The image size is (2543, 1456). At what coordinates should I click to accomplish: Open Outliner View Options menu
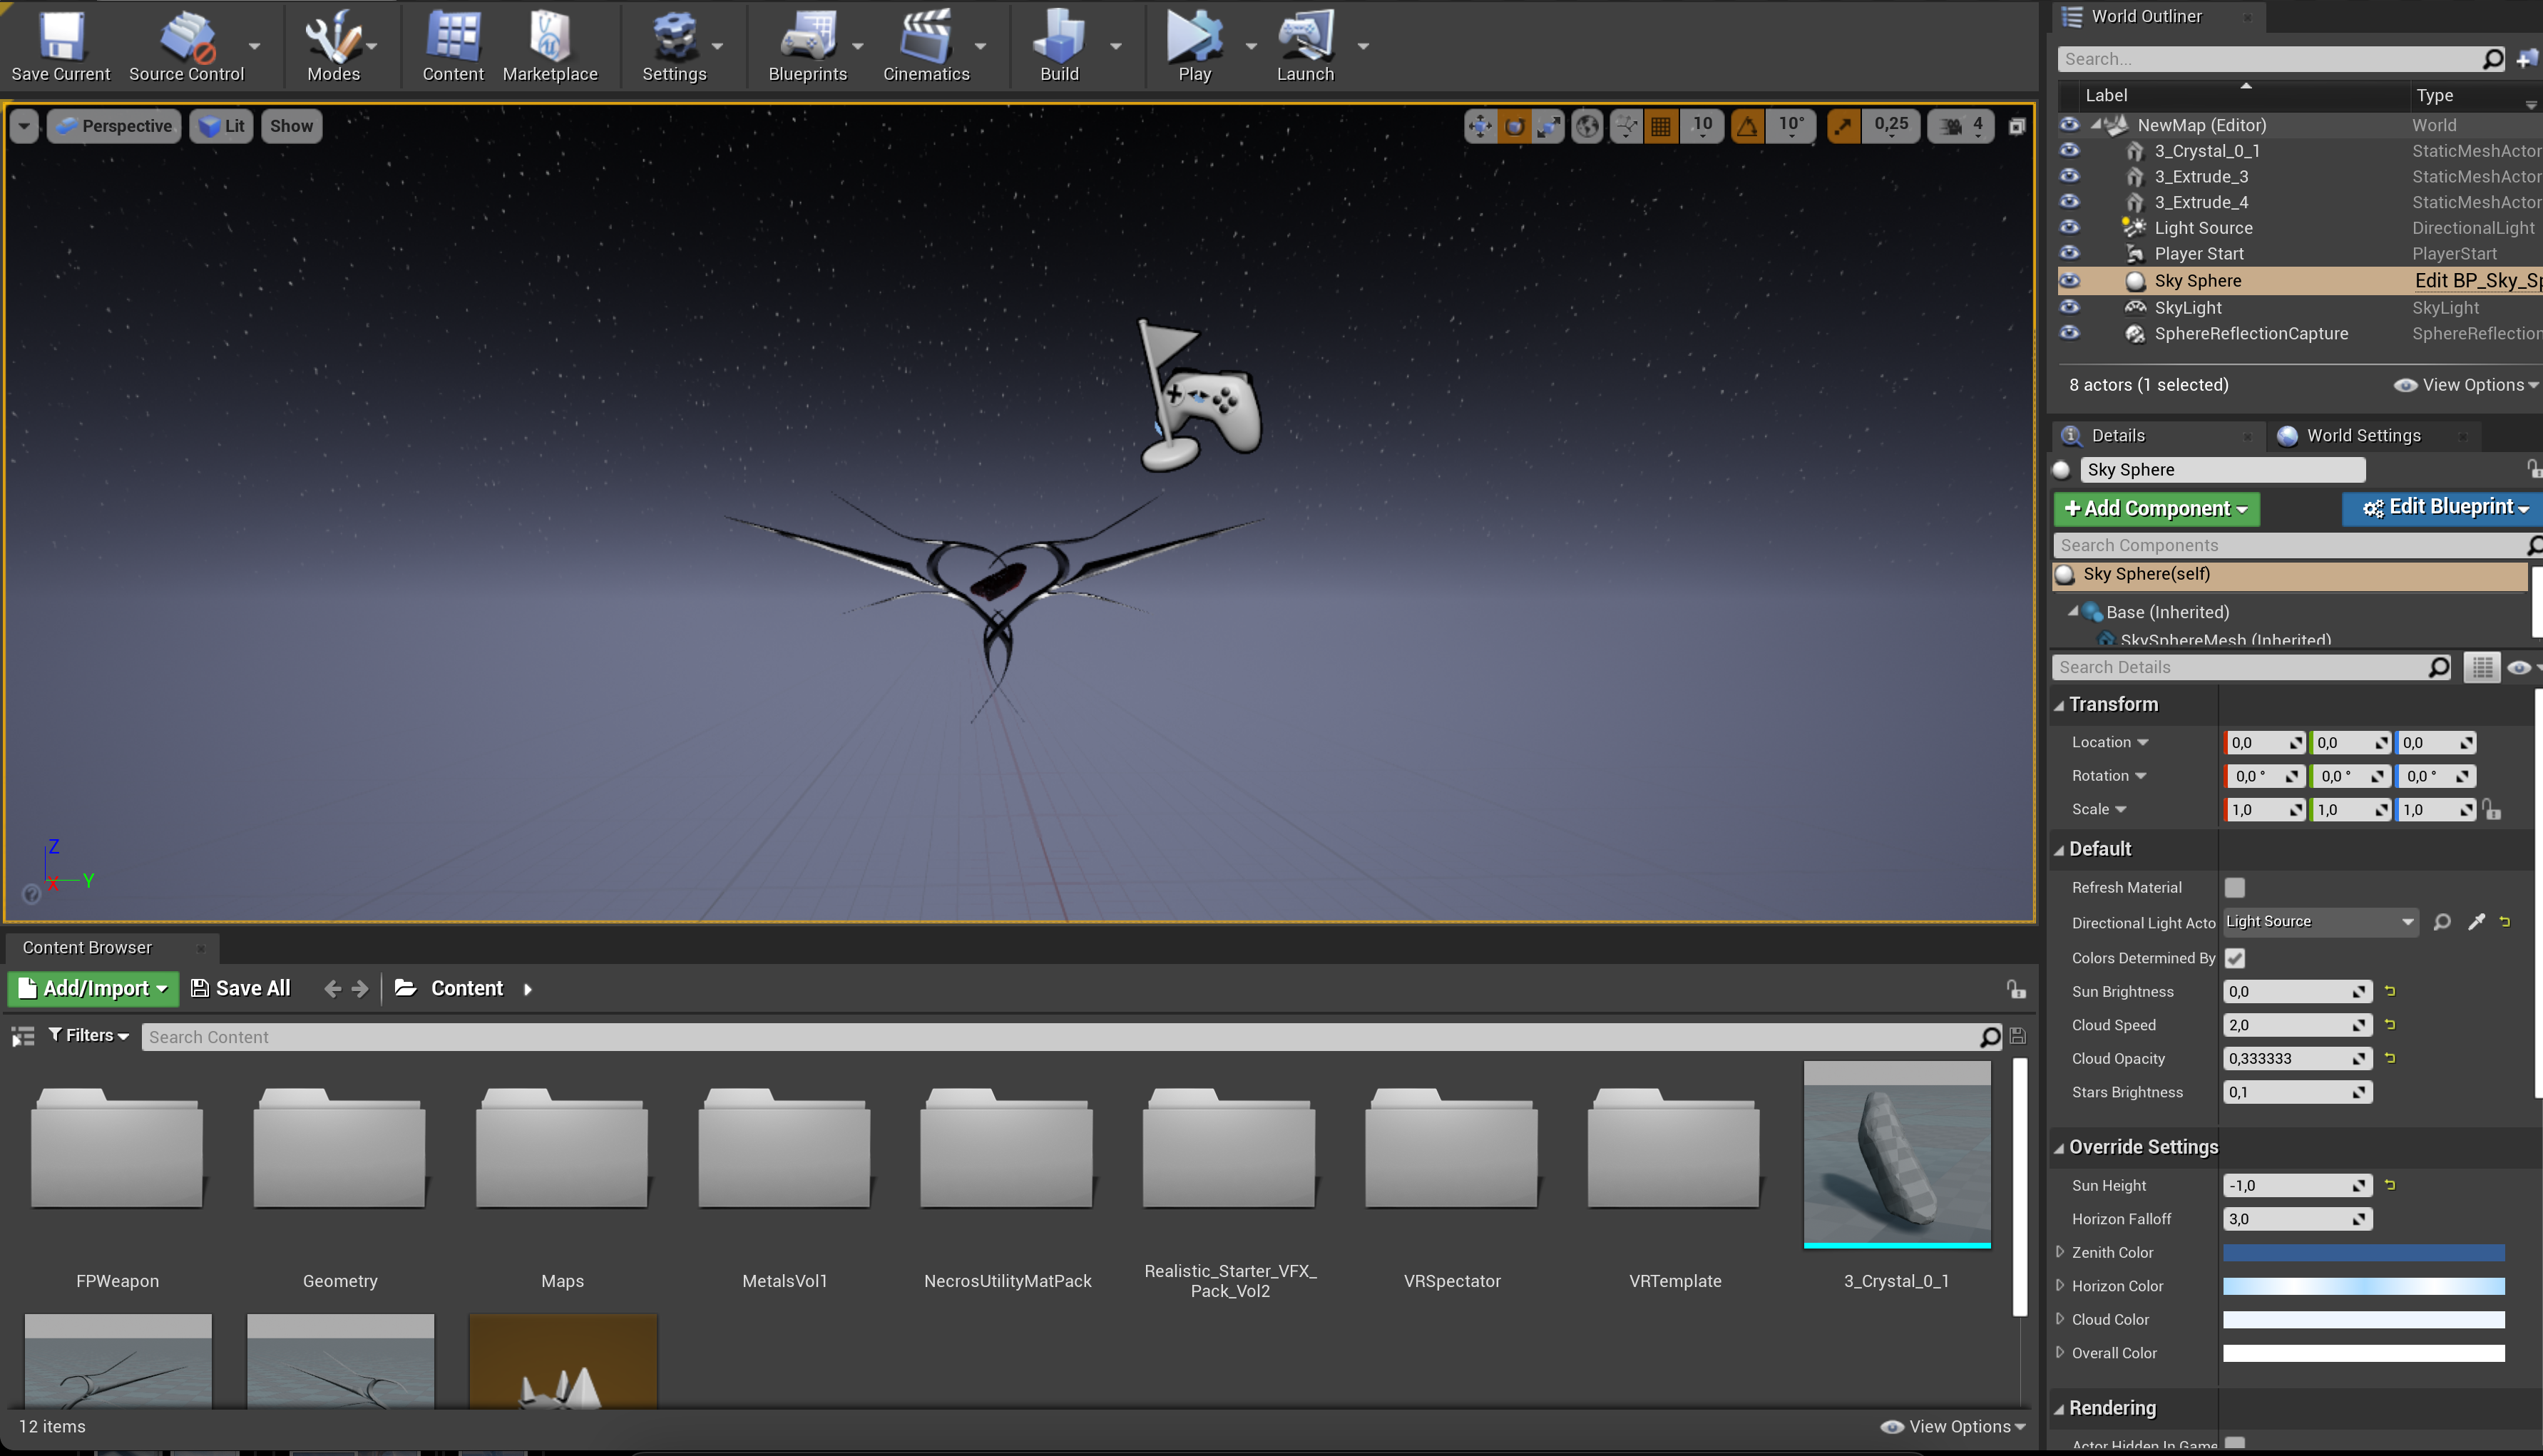tap(2465, 385)
